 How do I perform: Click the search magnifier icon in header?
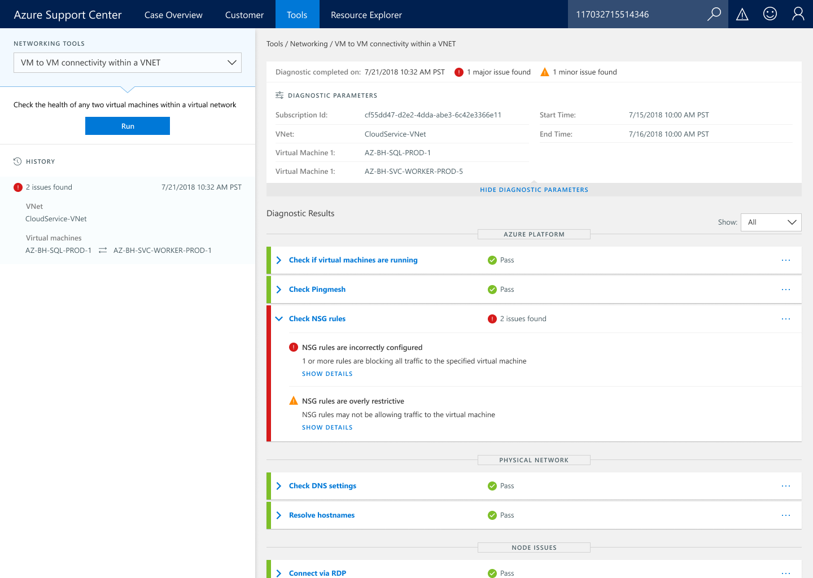tap(714, 14)
